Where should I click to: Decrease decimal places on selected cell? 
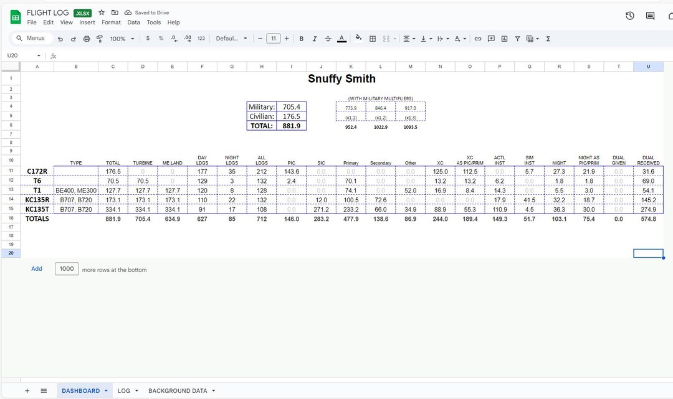173,39
